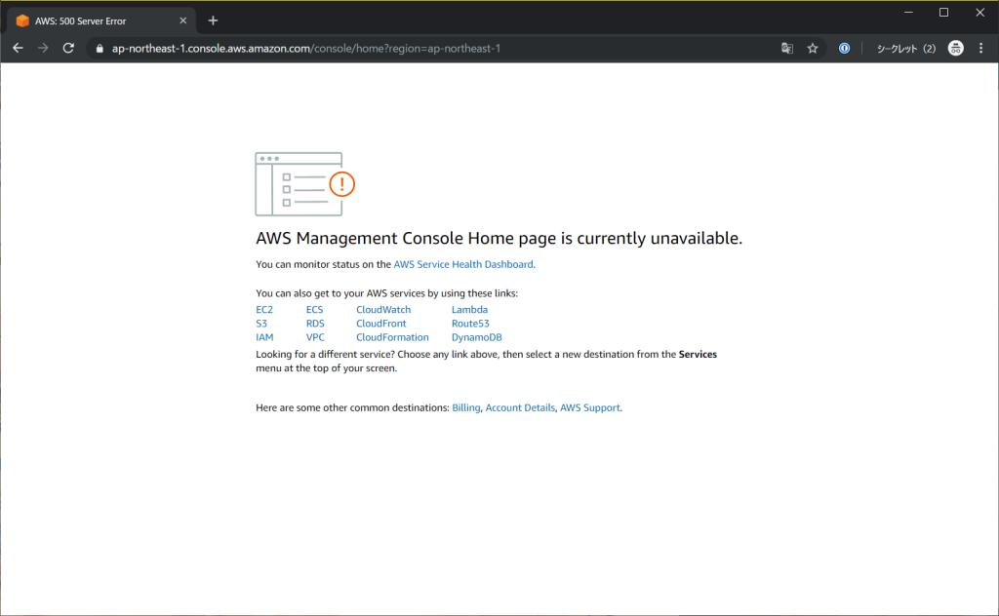The width and height of the screenshot is (999, 616).
Task: Open the DynamoDB link
Action: coord(476,337)
